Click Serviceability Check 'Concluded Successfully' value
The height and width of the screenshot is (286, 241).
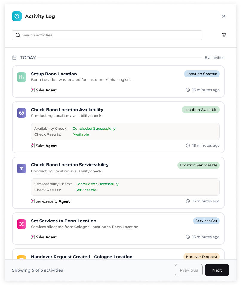click(x=97, y=184)
